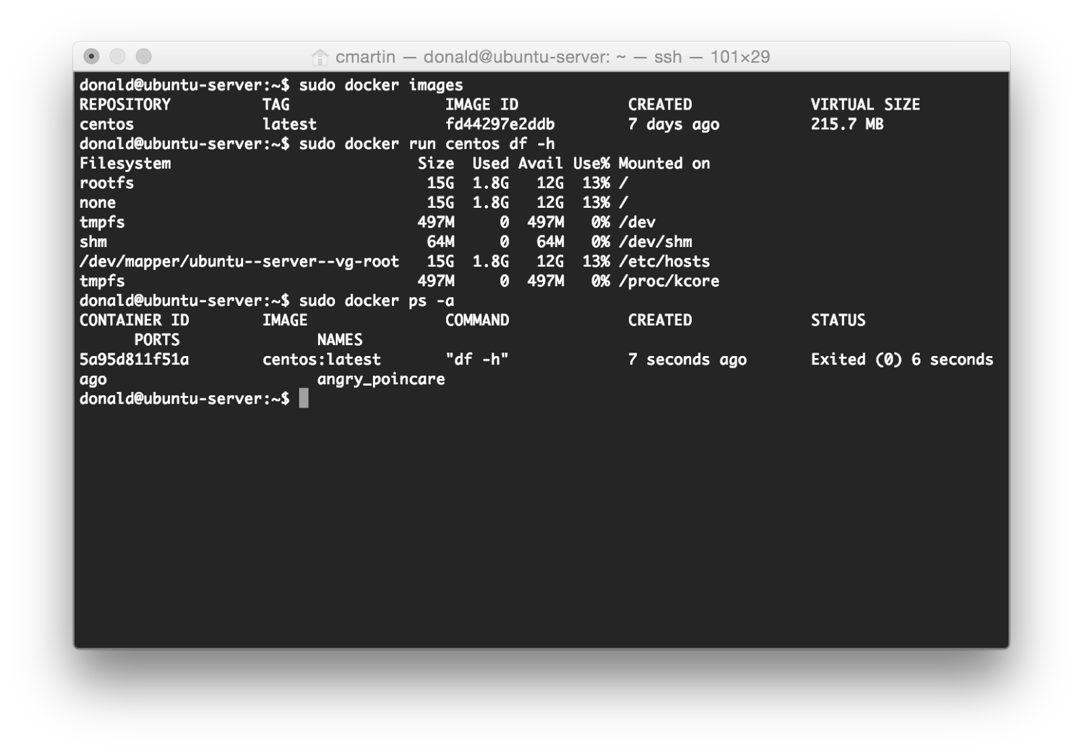Click the TAG column header
The height and width of the screenshot is (754, 1083).
(276, 105)
